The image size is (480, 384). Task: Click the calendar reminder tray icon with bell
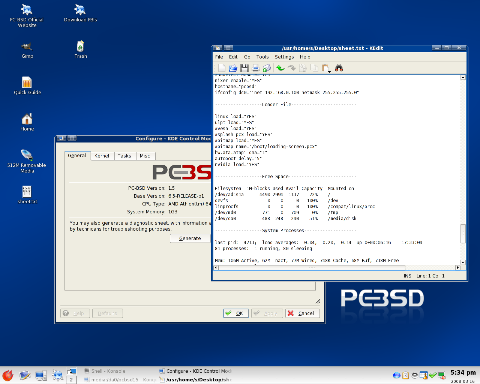click(424, 375)
